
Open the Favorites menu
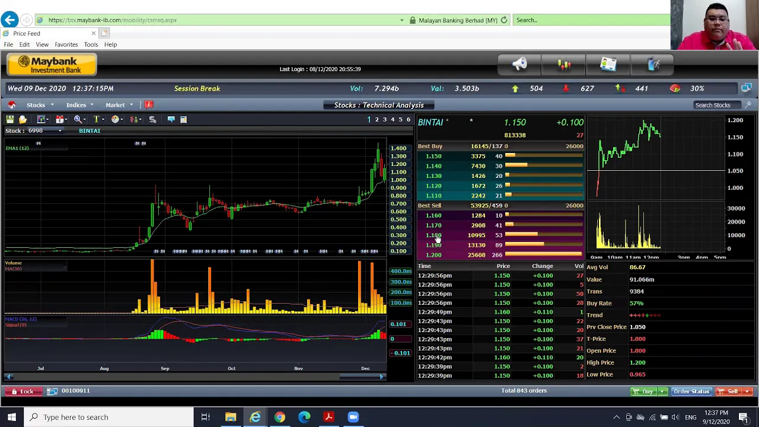click(66, 44)
